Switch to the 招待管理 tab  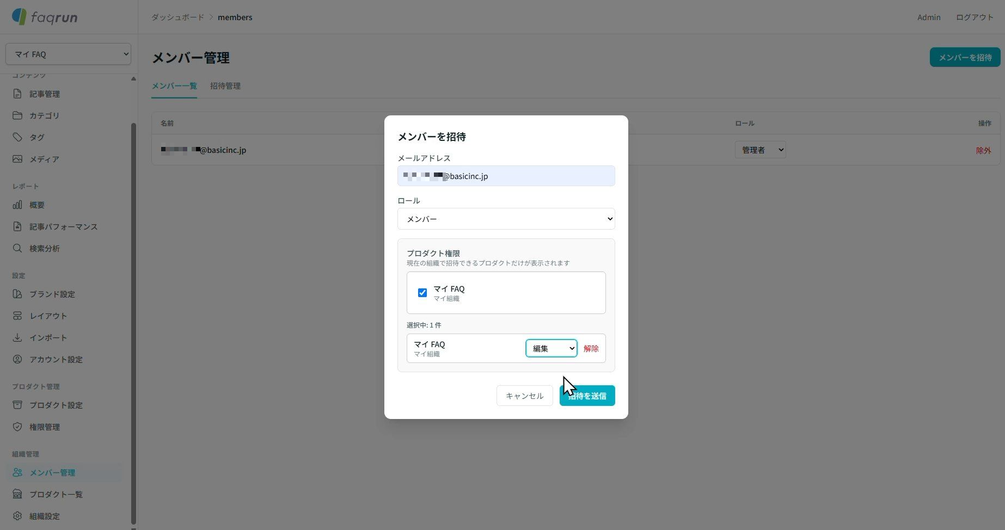tap(225, 86)
